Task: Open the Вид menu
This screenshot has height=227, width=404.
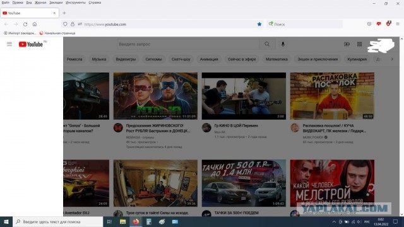Action: click(29, 3)
